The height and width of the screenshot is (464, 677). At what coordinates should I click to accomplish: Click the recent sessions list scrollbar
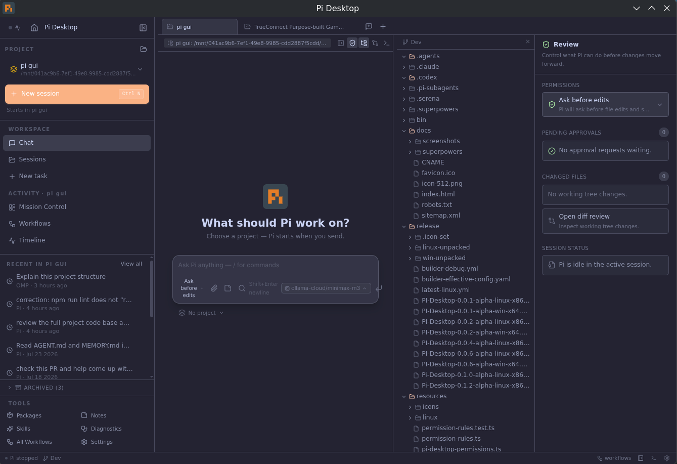coord(151,289)
